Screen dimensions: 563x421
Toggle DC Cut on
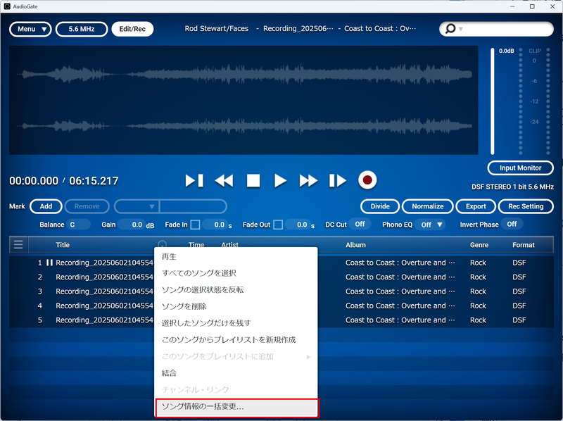[359, 224]
